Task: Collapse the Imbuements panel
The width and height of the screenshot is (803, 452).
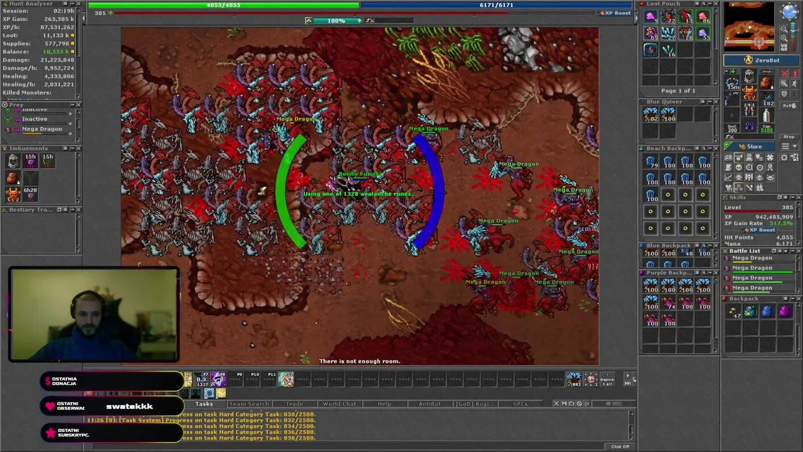Action: point(72,149)
